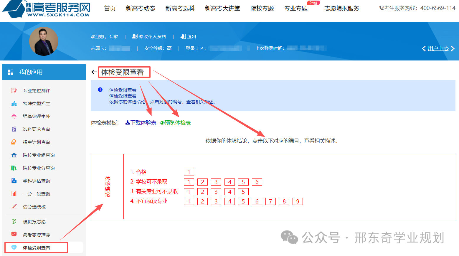Log out using 退出 link
Viewport: 459px width, 256px height.
(189, 37)
